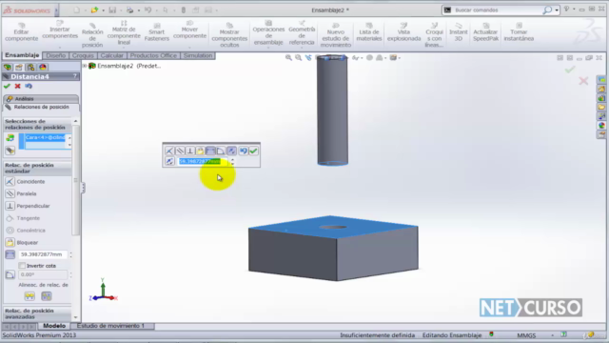
Task: Click Parallel icon in floating mate toolbar
Action: tap(180, 151)
